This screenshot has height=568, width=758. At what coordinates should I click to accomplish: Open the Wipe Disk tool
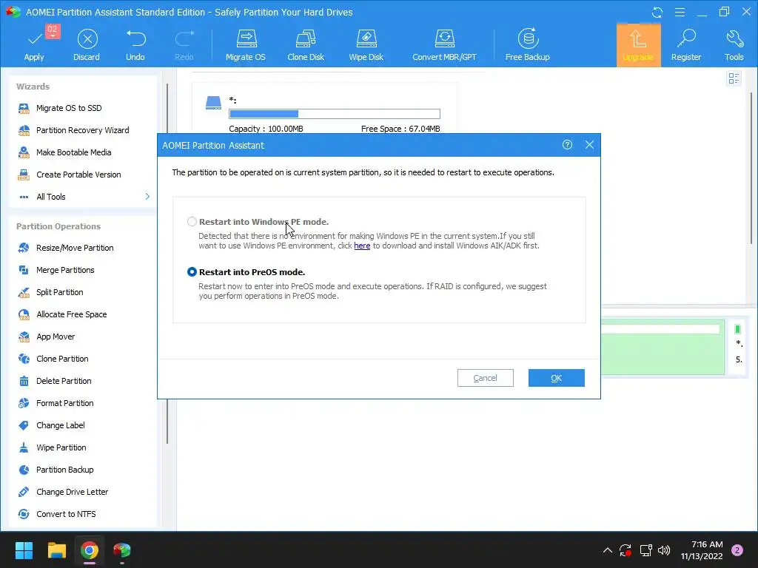tap(366, 45)
